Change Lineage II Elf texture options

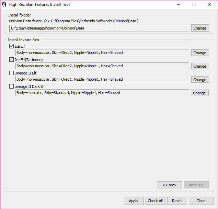point(199,80)
